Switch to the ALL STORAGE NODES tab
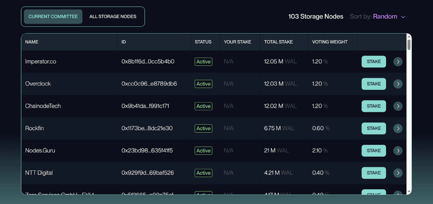This screenshot has height=204, width=433. tap(112, 16)
